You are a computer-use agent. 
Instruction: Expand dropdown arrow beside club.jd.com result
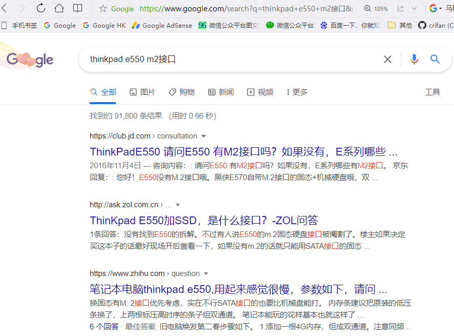point(203,136)
